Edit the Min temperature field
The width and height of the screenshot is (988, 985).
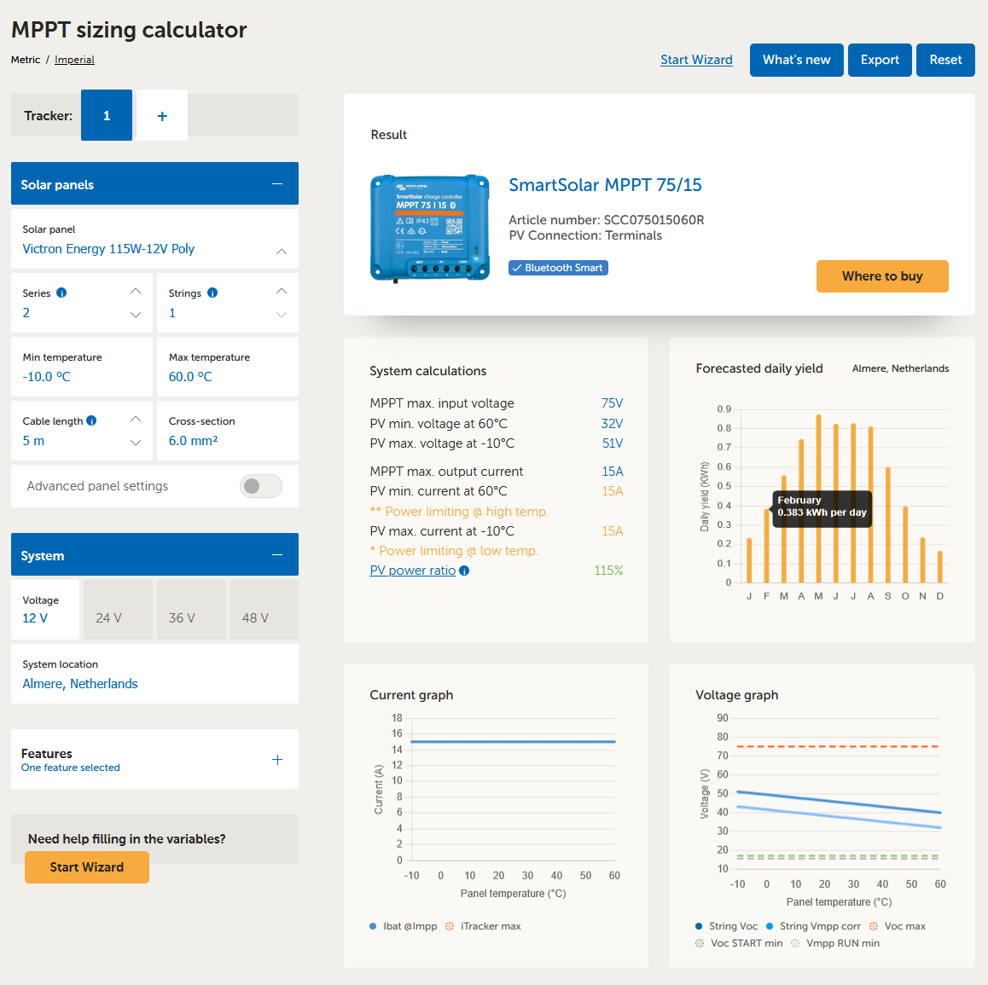click(x=82, y=368)
